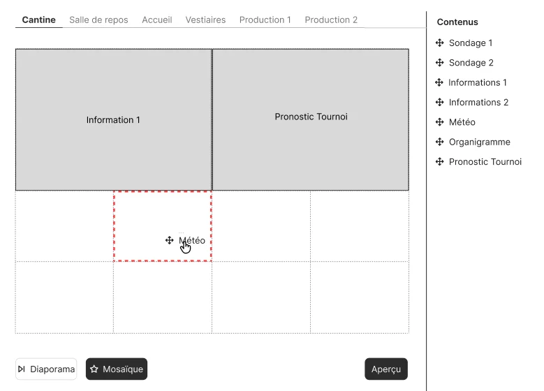
Task: Switch to the Production 2 tab
Action: 331,20
